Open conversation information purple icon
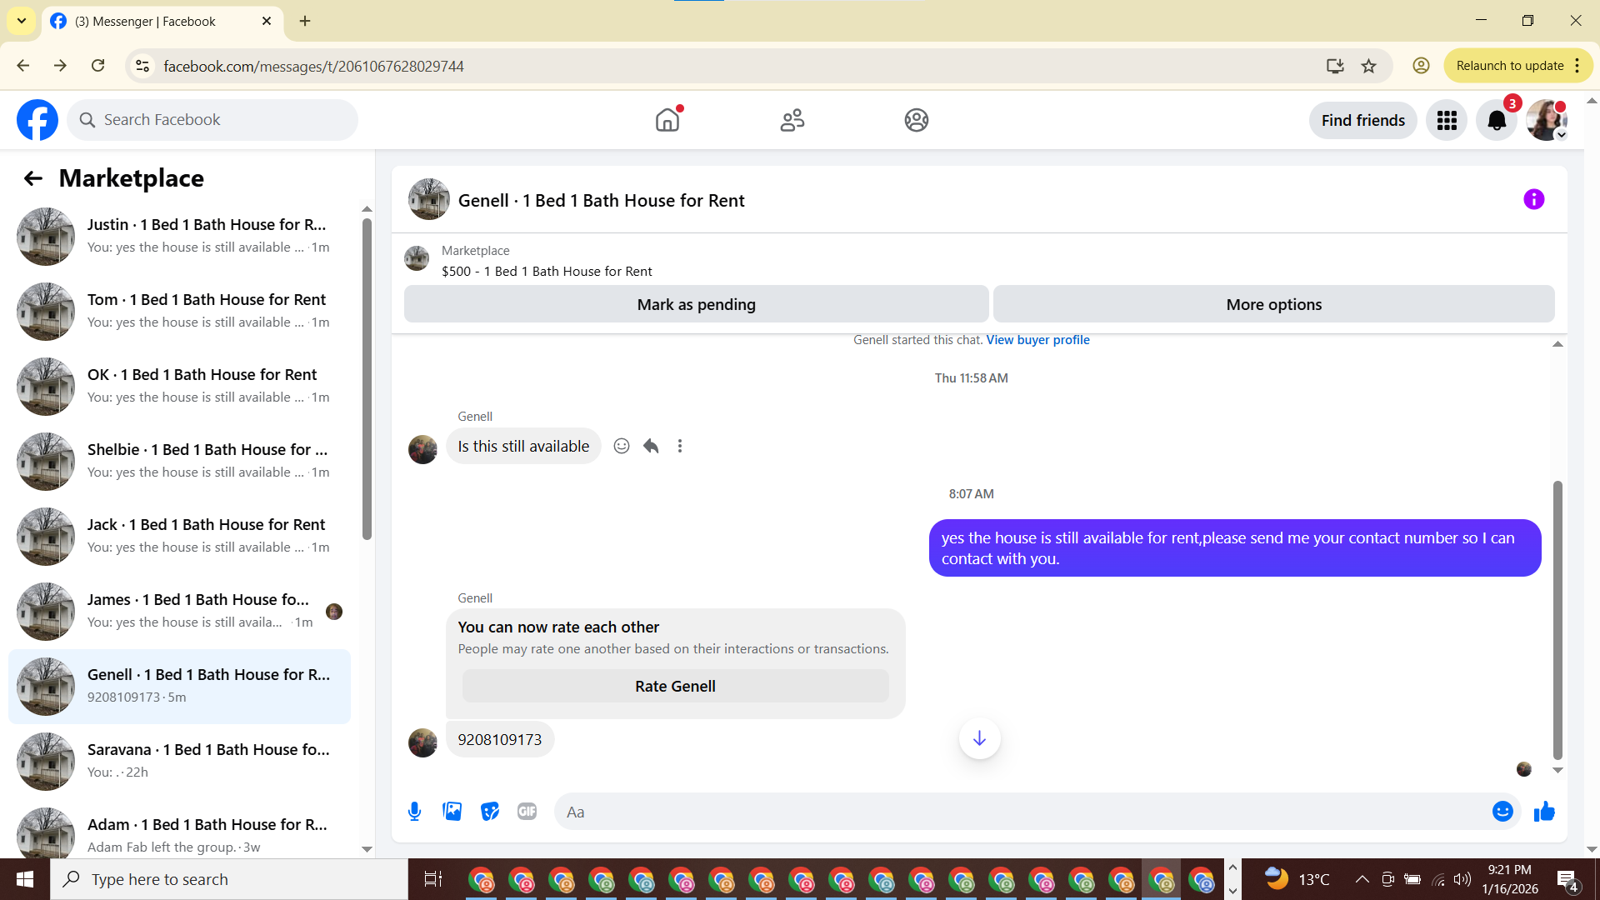The height and width of the screenshot is (900, 1600). pos(1533,199)
